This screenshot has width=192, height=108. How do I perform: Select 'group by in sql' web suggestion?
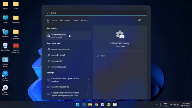pyautogui.click(x=58, y=55)
